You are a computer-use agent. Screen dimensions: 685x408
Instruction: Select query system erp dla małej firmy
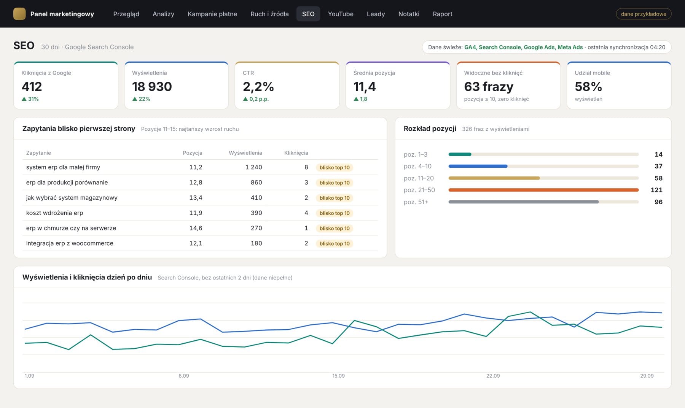tap(63, 167)
